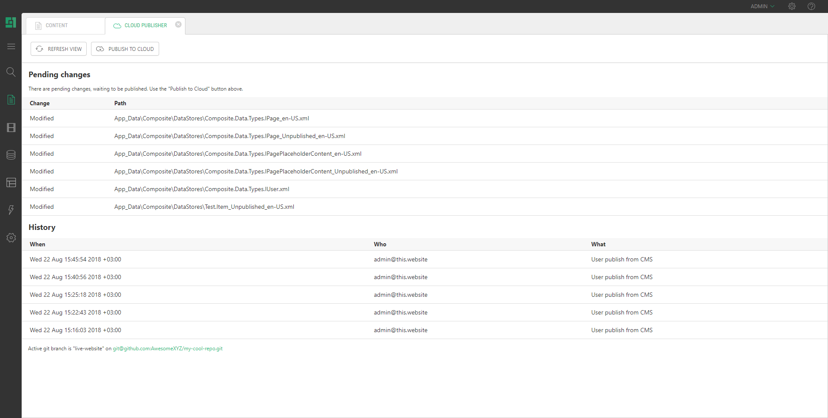
Task: Open the help question mark icon
Action: coord(811,6)
